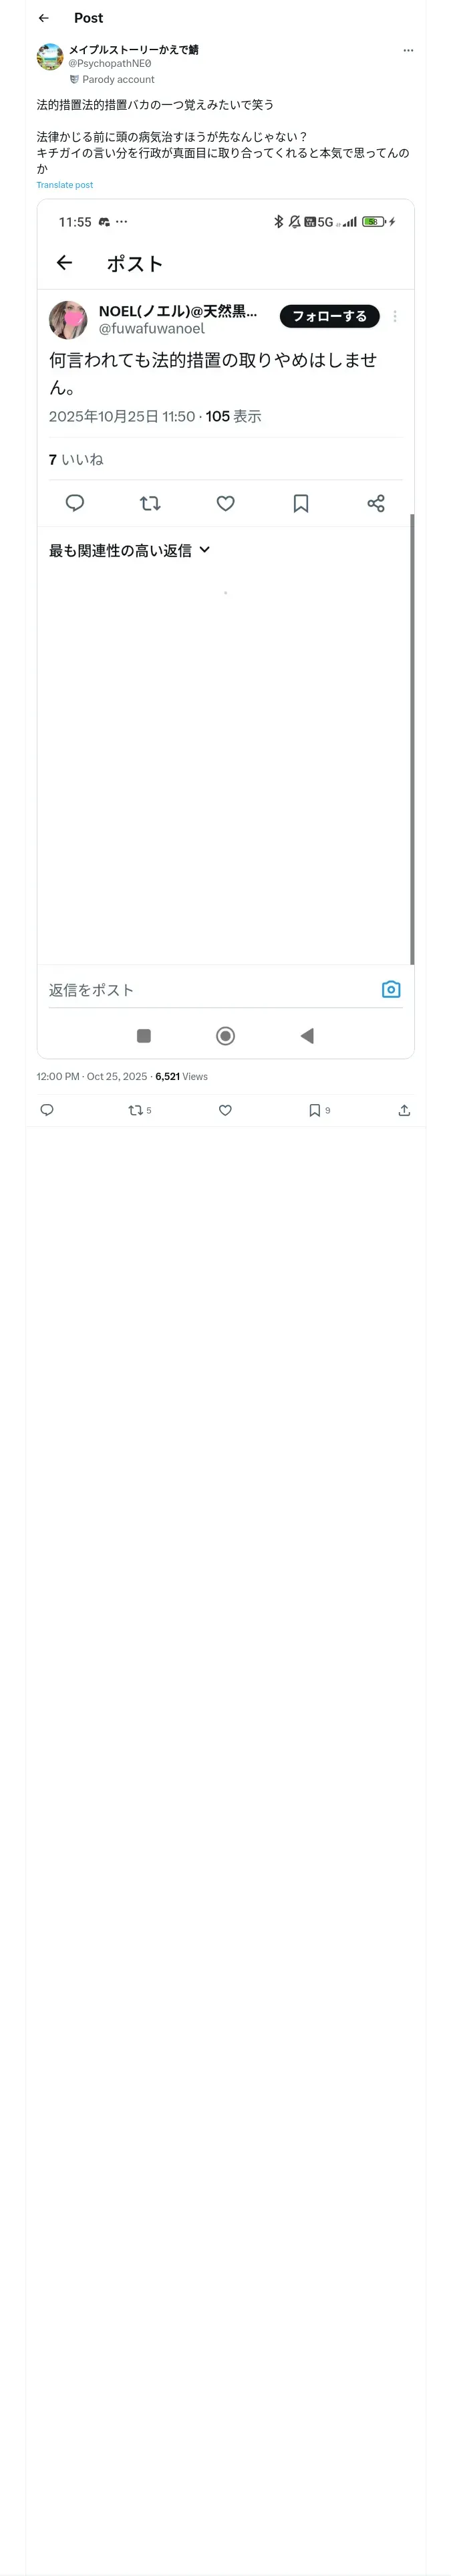
Task: Bookmark the post showing 9 bookmarks
Action: pos(315,1110)
